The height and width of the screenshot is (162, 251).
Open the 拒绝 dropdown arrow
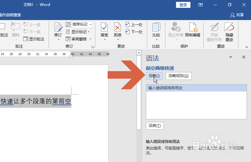click(118, 40)
